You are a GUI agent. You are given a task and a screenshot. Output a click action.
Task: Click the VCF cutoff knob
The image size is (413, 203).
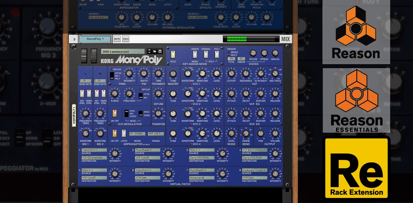click(x=231, y=73)
